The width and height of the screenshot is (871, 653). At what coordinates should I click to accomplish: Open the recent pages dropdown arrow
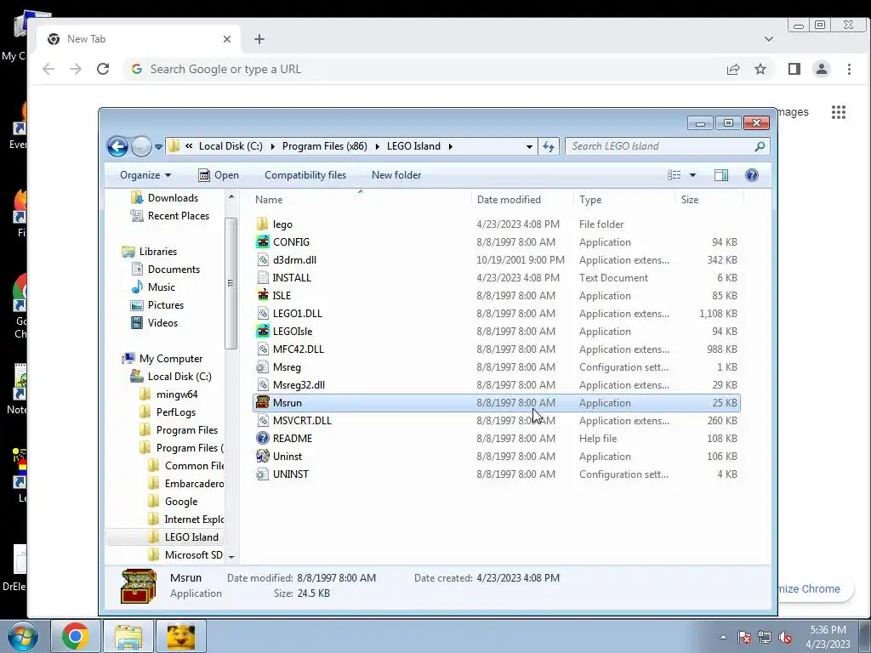click(x=158, y=147)
